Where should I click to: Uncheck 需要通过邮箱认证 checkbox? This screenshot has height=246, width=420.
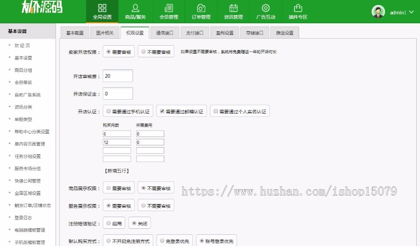point(162,111)
